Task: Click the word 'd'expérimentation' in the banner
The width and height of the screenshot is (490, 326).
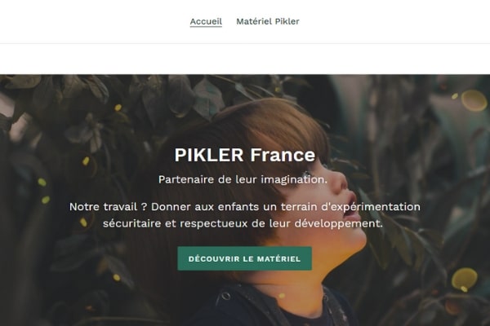Action: [x=371, y=207]
